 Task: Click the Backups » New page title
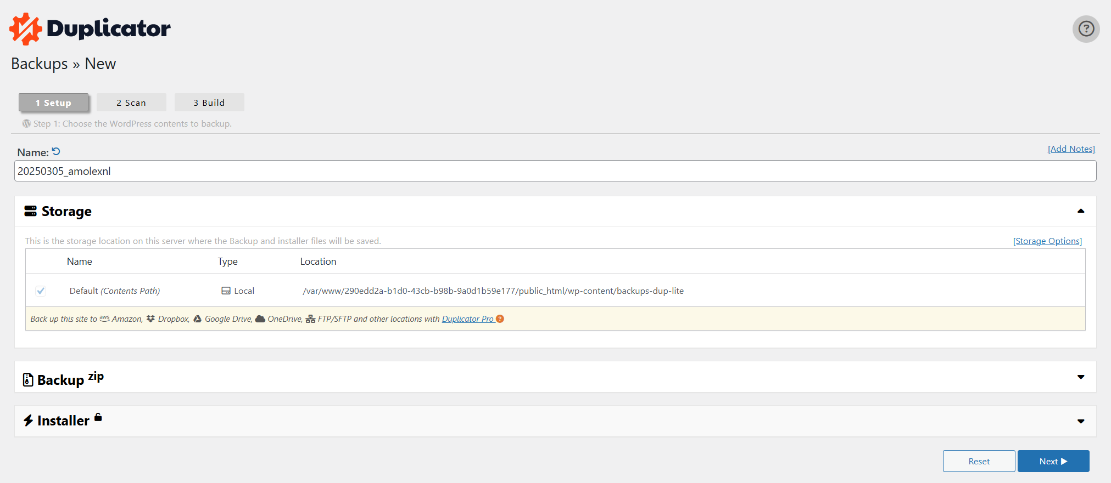(x=64, y=64)
